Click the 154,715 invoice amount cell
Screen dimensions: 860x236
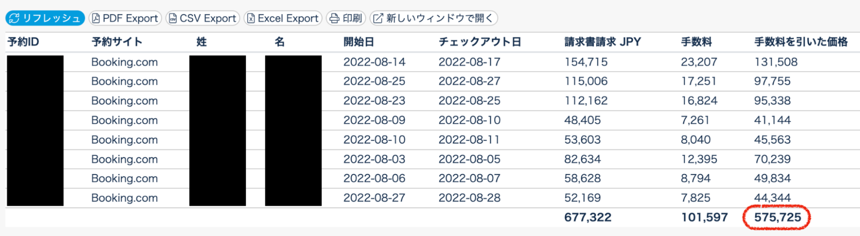point(586,62)
